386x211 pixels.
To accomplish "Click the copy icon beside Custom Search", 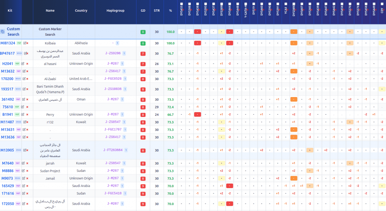I will click(3, 32).
